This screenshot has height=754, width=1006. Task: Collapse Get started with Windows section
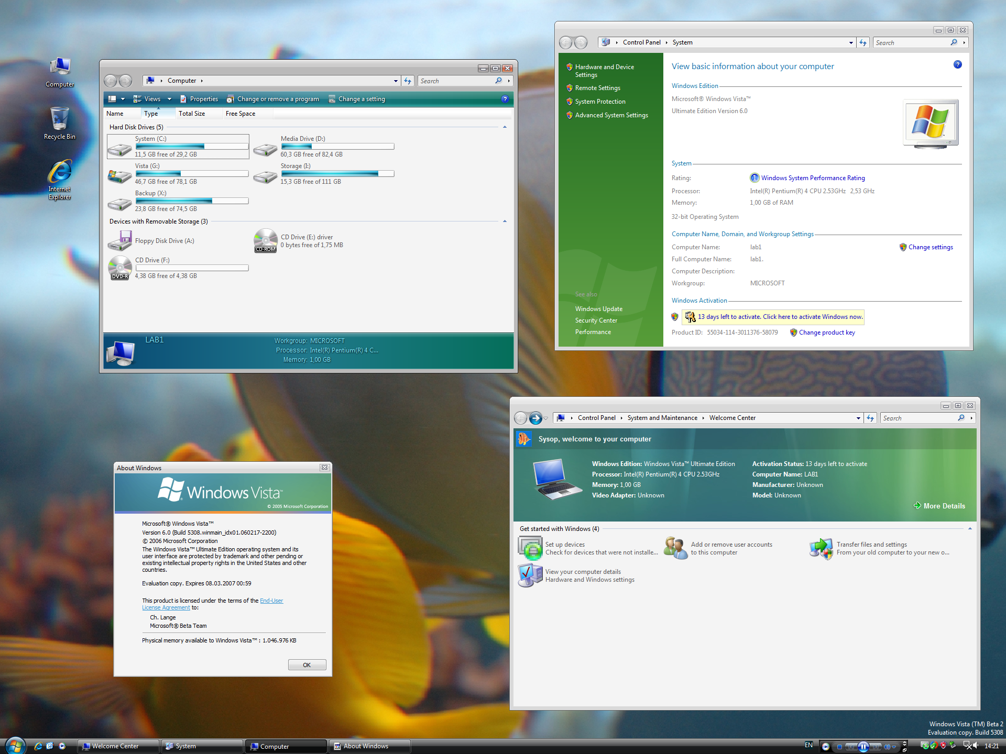point(970,529)
